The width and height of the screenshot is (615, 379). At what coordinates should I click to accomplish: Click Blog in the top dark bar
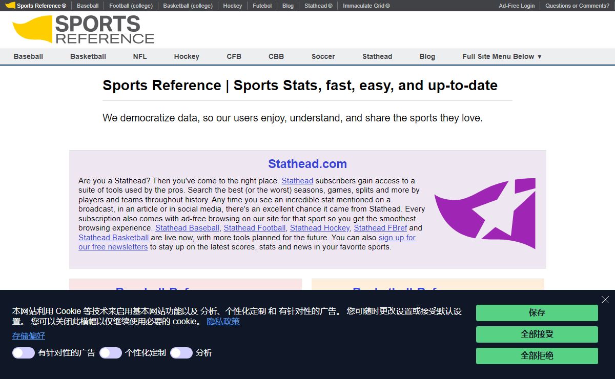[288, 6]
